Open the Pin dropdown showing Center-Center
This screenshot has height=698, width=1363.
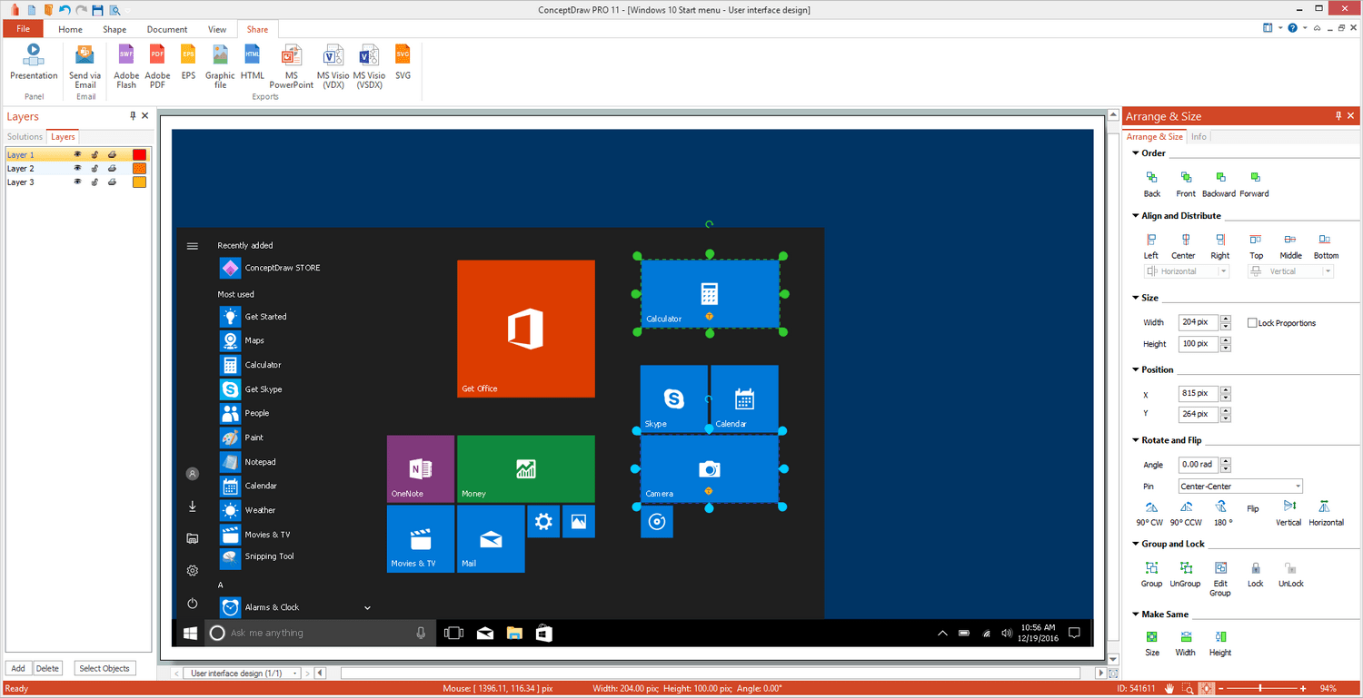click(1240, 486)
